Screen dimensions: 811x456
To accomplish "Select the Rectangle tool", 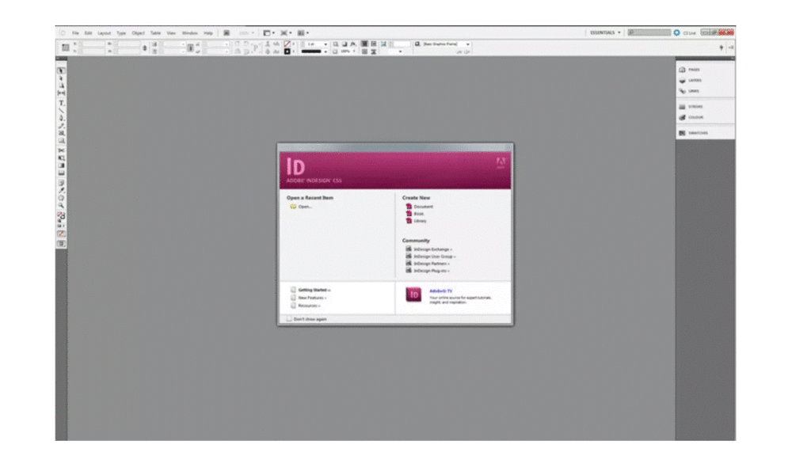I will [61, 141].
